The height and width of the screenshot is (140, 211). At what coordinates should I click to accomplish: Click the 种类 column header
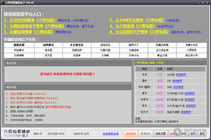(x=145, y=69)
